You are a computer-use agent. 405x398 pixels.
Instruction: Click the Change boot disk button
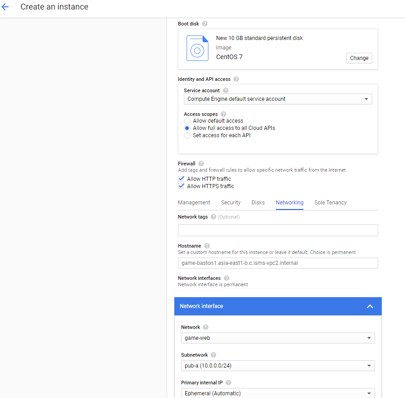[359, 58]
